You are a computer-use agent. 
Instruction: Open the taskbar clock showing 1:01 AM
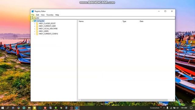coord(184,108)
